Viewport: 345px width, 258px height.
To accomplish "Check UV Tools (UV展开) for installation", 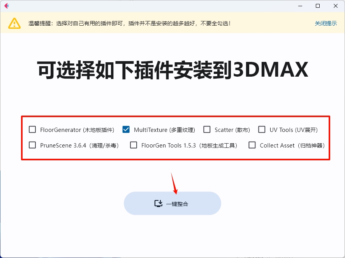I will 262,129.
